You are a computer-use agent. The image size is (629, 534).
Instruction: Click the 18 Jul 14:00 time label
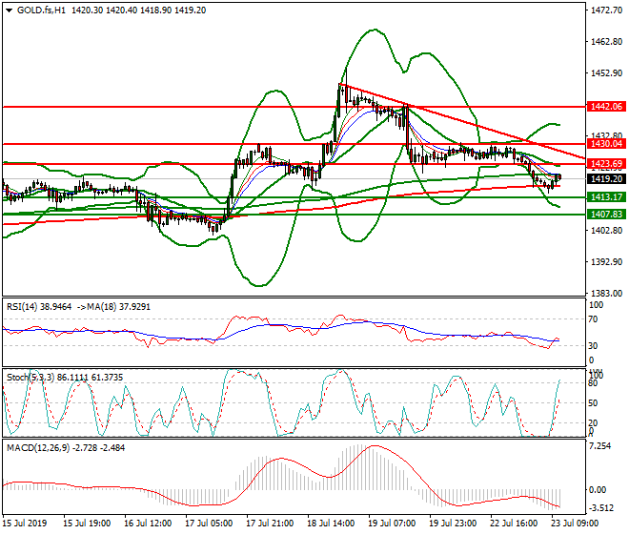tap(331, 524)
